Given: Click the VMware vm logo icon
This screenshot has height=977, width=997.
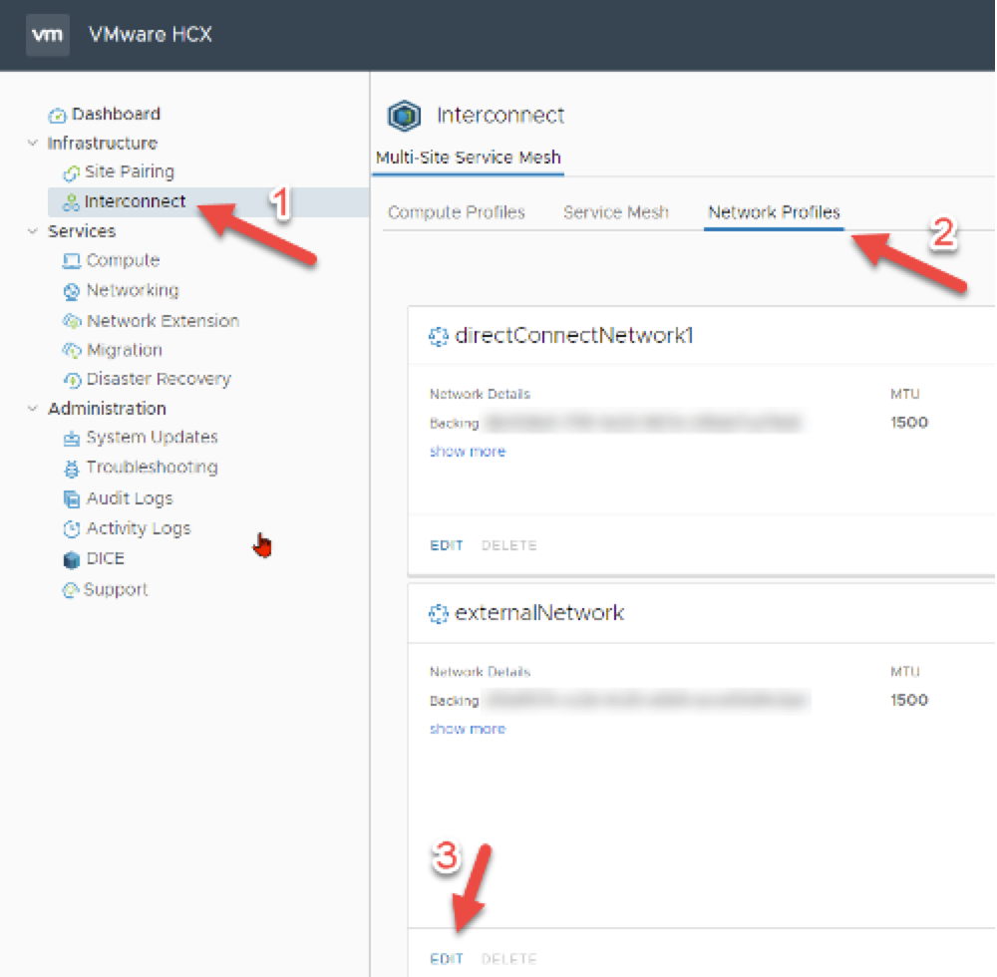Looking at the screenshot, I should tap(48, 34).
